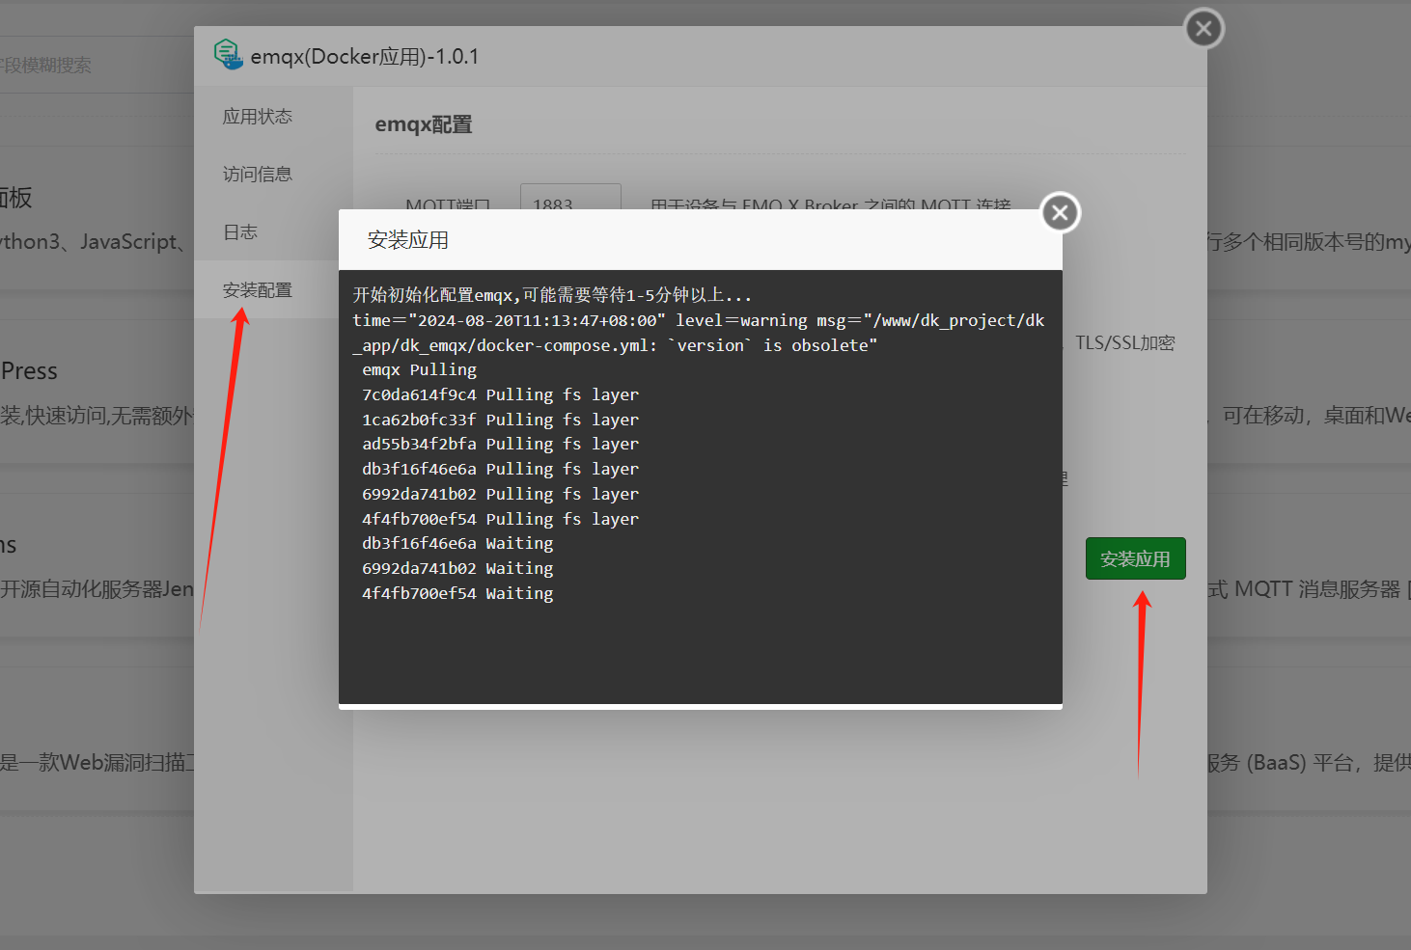Screen dimensions: 1411x950
Task: Click the 字段模糊搜索 search box
Action: pos(58,66)
